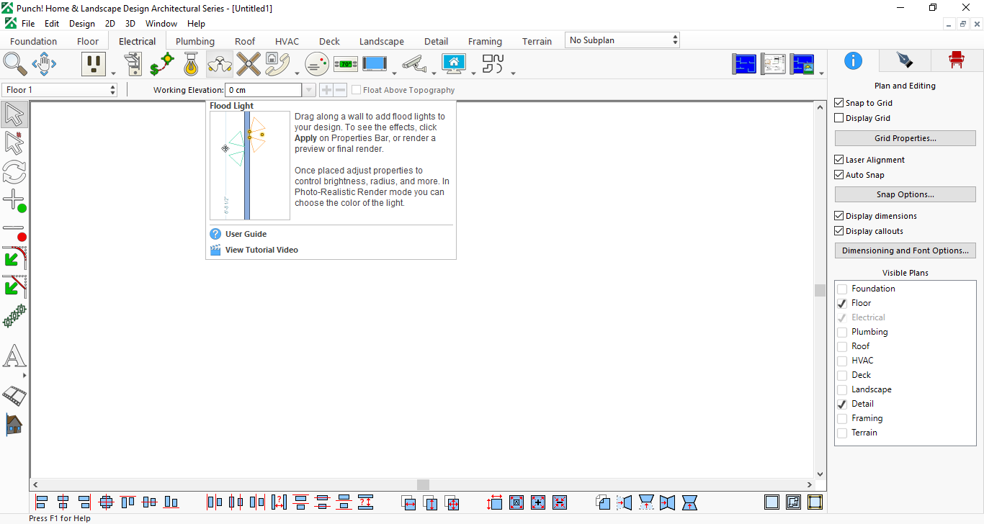Pick the ceiling light bulb tool
This screenshot has width=984, height=524.
point(190,64)
